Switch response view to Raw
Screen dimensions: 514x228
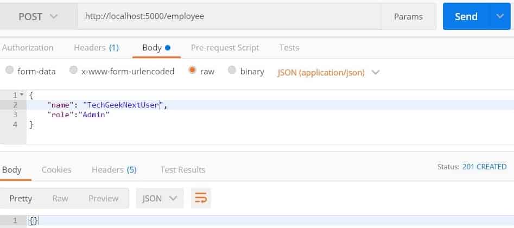pyautogui.click(x=60, y=199)
